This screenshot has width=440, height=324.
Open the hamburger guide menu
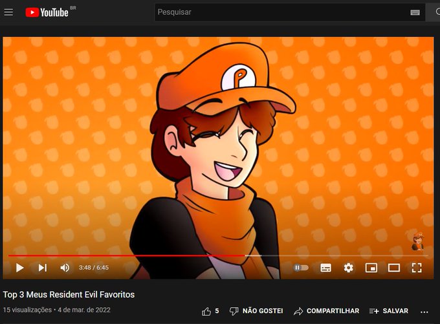click(x=8, y=12)
